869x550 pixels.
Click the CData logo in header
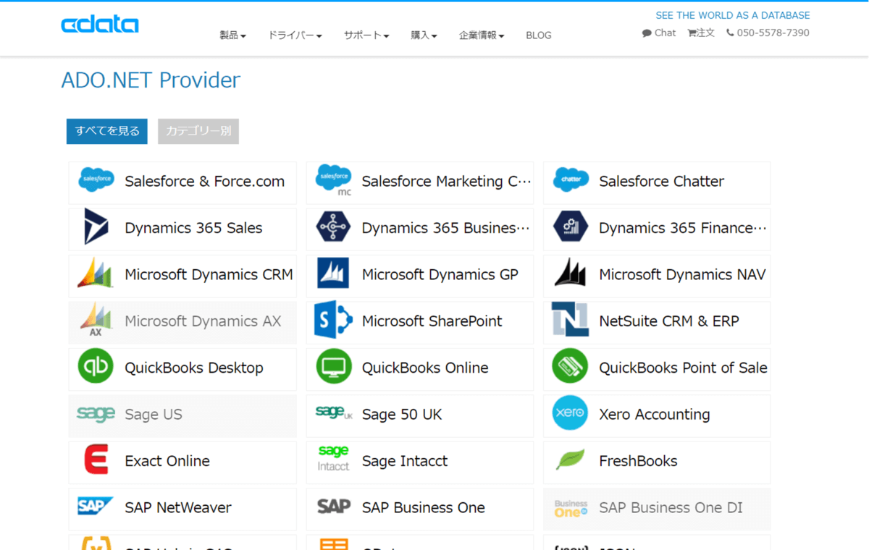pyautogui.click(x=100, y=25)
